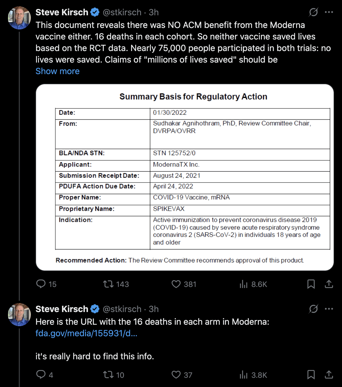Like the tweet with 37 likes
This screenshot has height=387, width=342.
176,375
